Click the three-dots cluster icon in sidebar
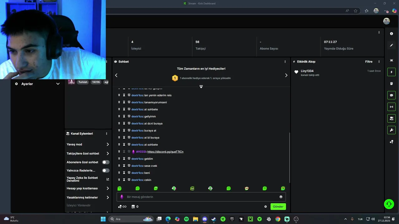399x224 pixels. click(392, 142)
